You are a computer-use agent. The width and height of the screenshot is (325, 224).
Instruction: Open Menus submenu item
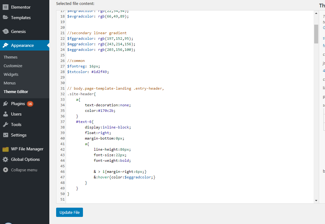10,83
